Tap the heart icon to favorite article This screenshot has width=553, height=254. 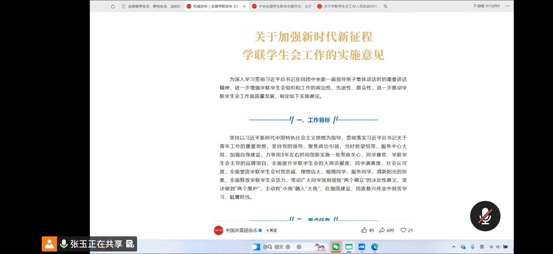tap(403, 230)
